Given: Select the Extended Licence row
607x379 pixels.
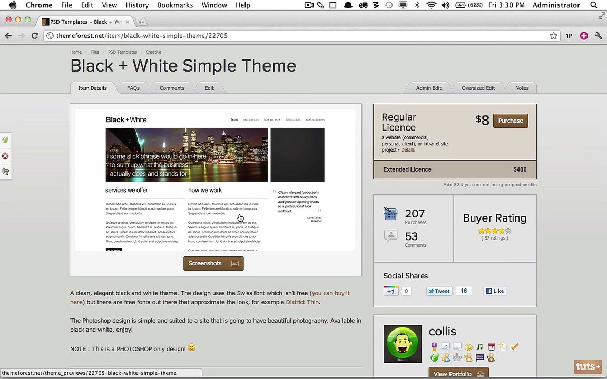Looking at the screenshot, I should click(455, 169).
